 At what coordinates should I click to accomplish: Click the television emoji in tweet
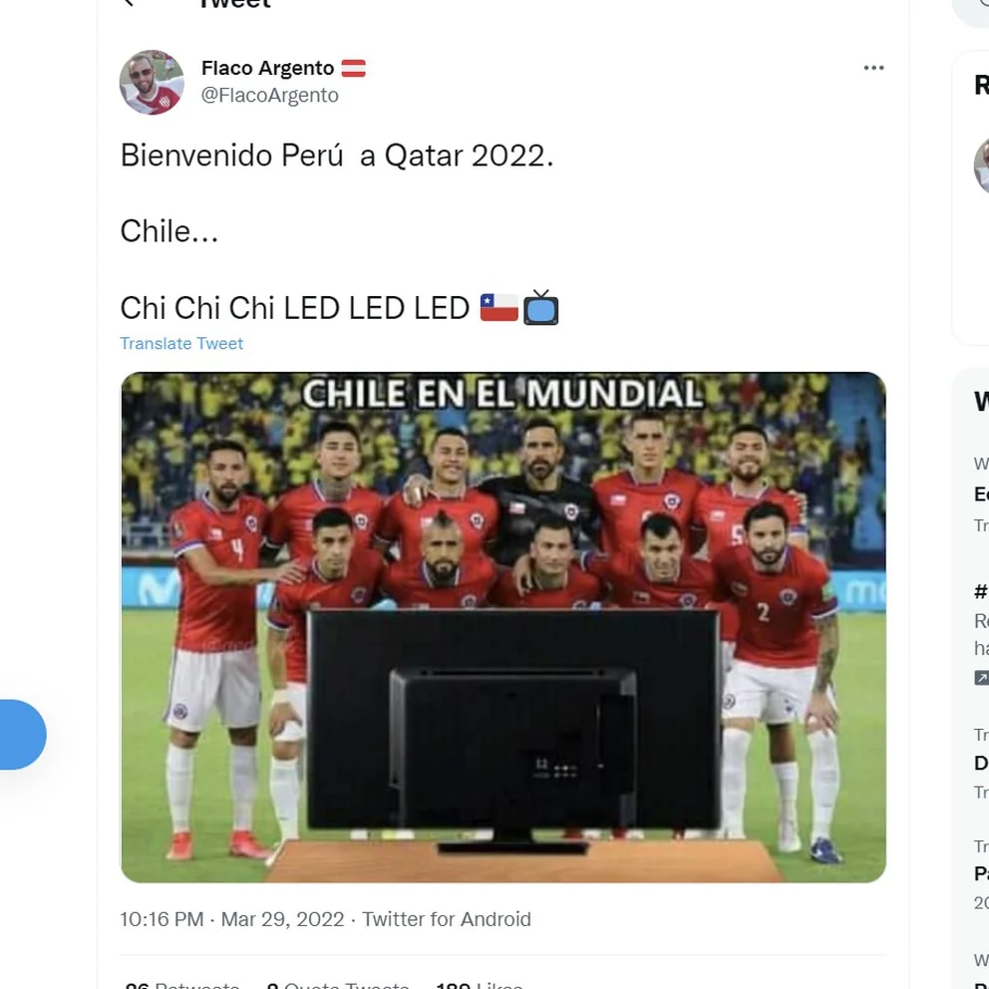coord(541,307)
